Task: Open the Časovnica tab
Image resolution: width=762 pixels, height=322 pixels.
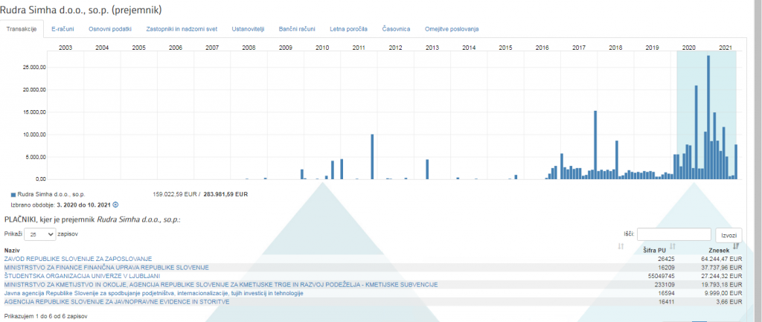Action: tap(396, 29)
